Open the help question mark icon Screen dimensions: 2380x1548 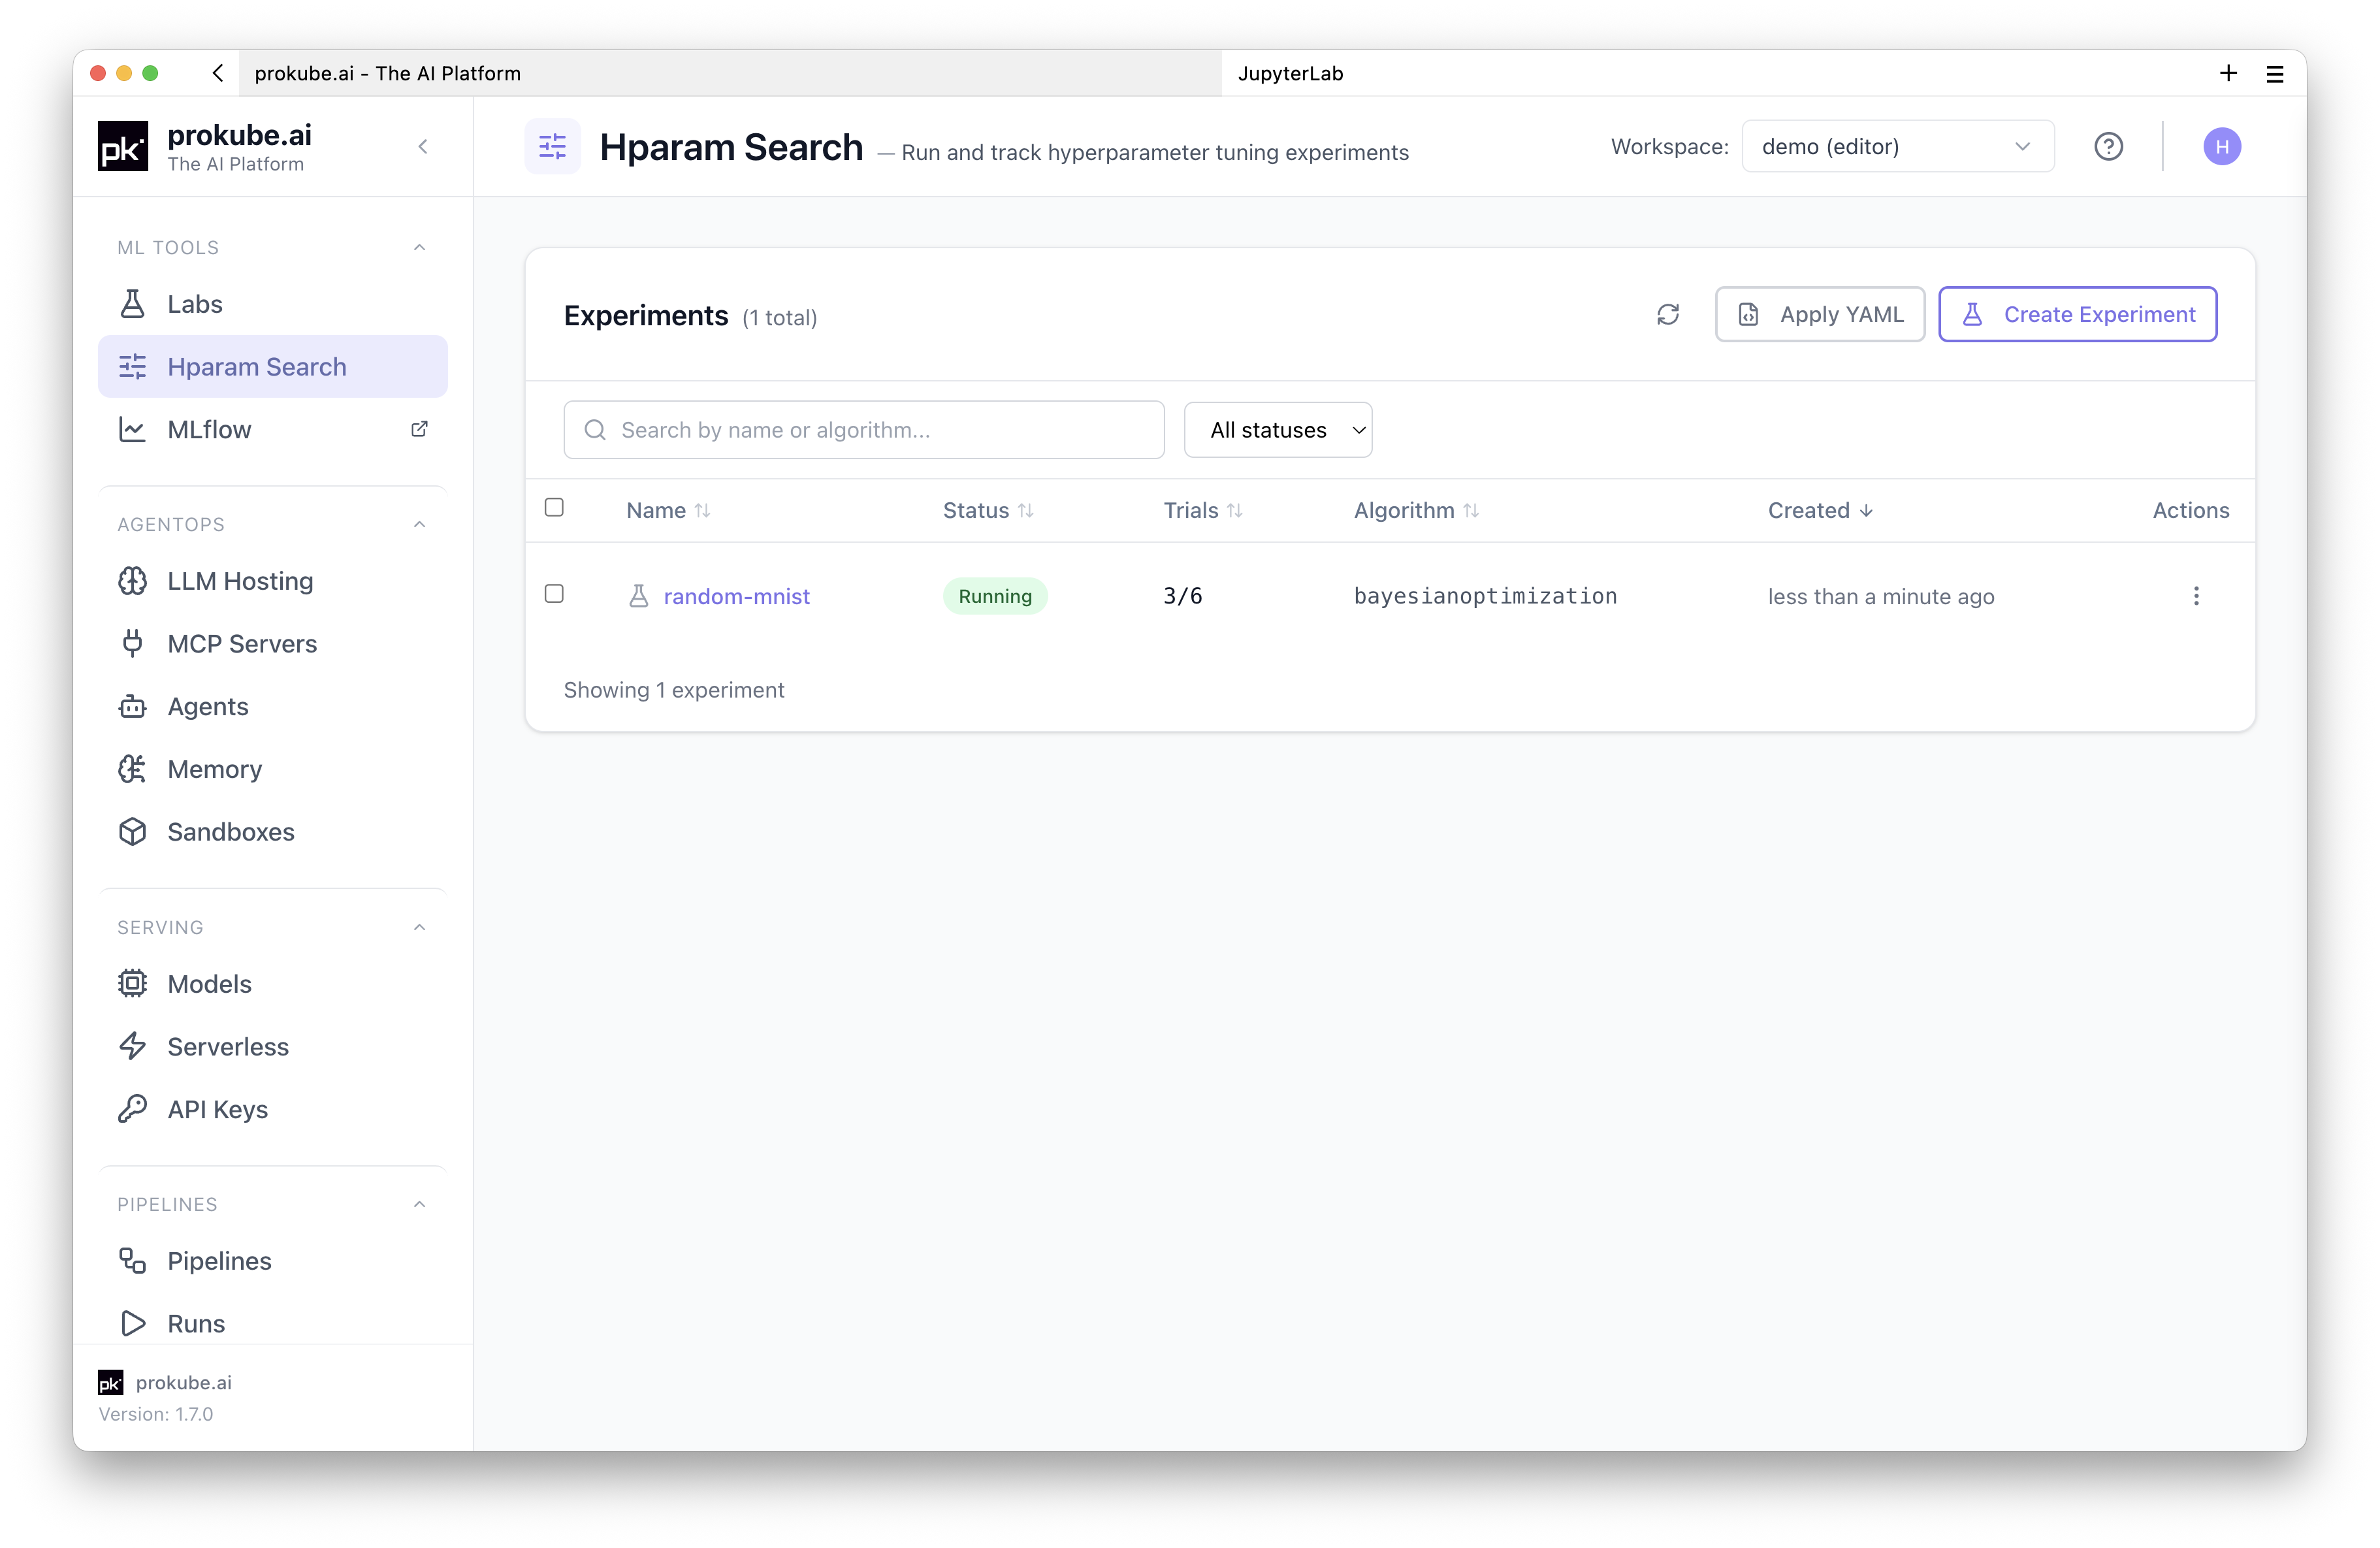[2108, 147]
